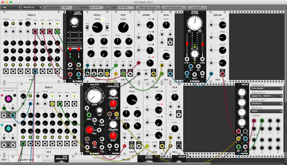This screenshot has width=287, height=165.
Task: Open the File dropdown in the toolbar
Action: (x=11, y=7)
